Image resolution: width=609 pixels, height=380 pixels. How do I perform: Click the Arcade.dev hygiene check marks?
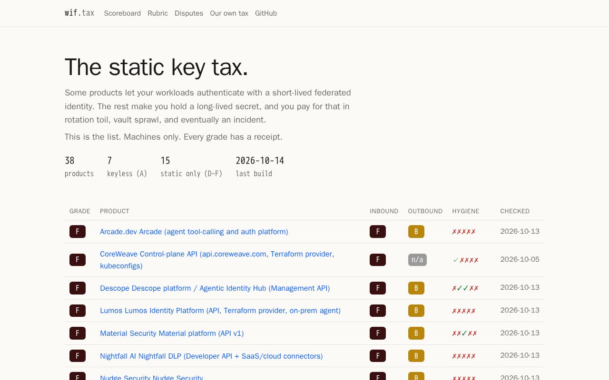click(464, 232)
